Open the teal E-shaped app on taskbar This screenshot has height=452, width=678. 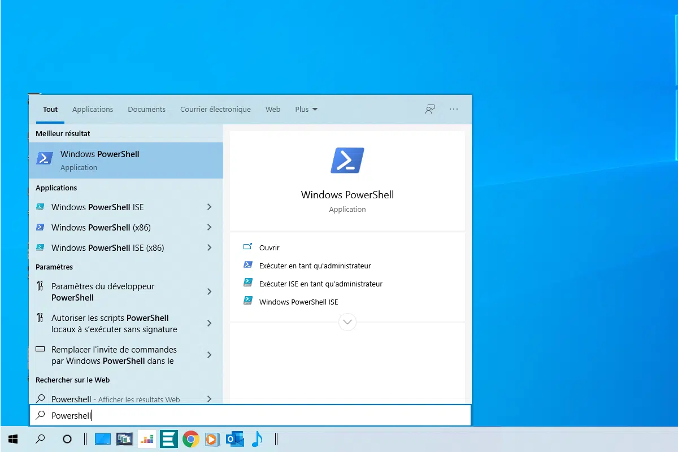coord(169,439)
